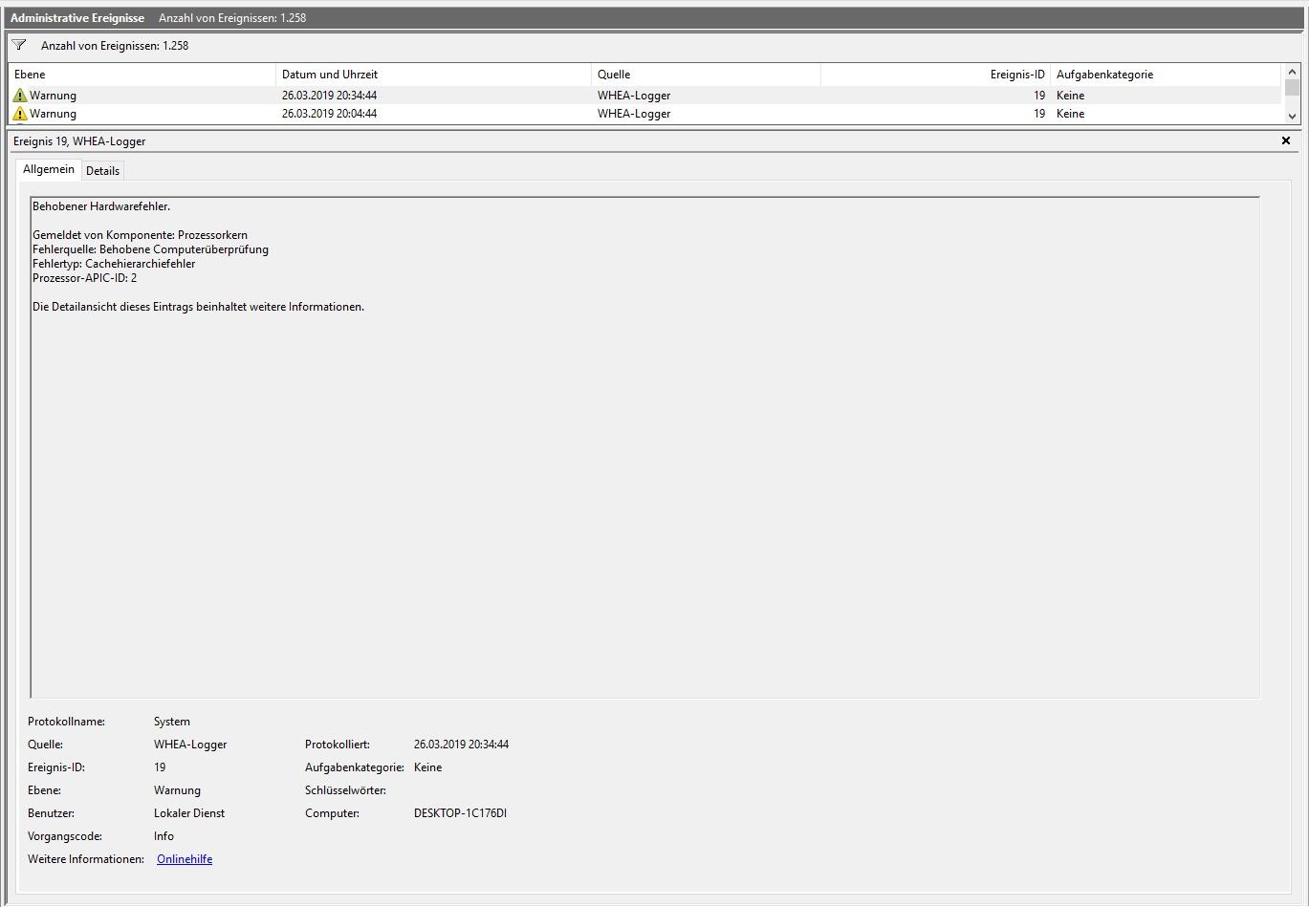1309x907 pixels.
Task: Click 'Gemeldet von Komponente: Prozessorkern' line
Action: 140,235
